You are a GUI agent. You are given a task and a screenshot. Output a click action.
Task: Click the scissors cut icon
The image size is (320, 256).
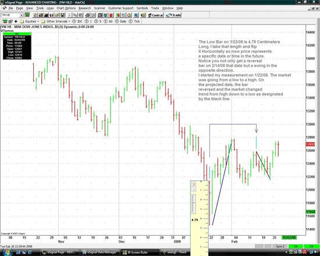70,15
